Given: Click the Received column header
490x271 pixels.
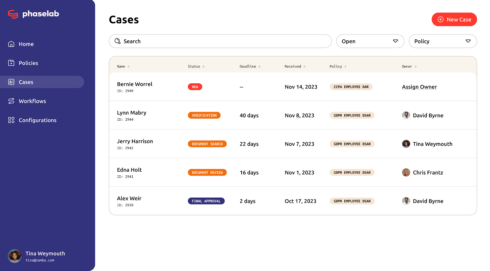Looking at the screenshot, I should [x=293, y=66].
